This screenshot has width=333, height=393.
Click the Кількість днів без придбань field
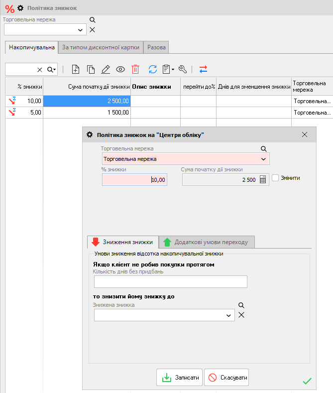tap(170, 282)
